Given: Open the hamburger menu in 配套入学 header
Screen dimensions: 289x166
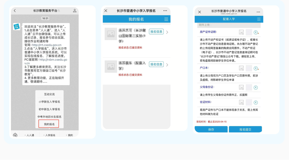Looking at the screenshot, I should click(259, 19).
